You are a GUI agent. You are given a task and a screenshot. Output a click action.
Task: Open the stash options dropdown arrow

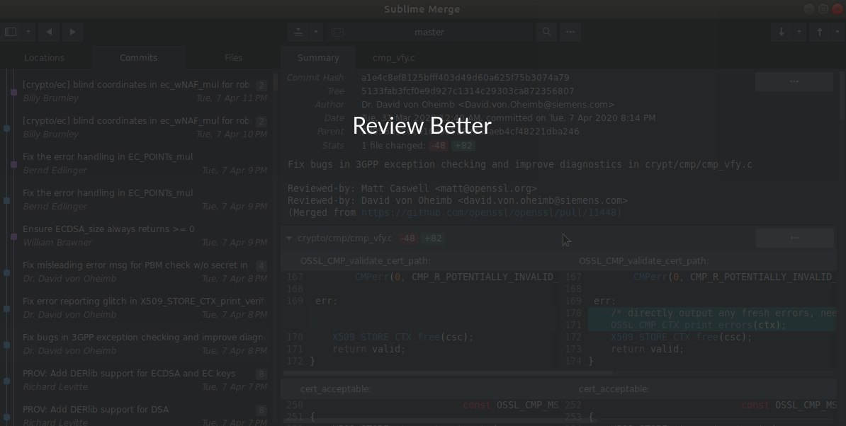click(x=315, y=32)
